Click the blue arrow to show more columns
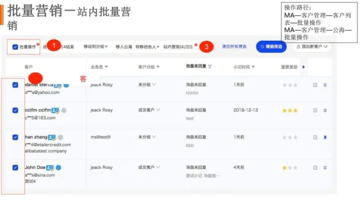Screen dimensions: 361x206 click(304, 67)
